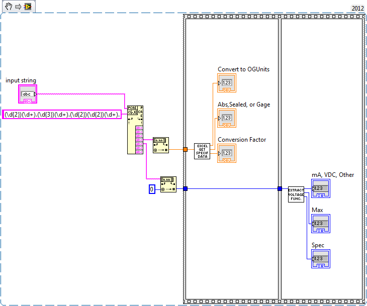Click the lower string-to-number conversion node
The width and height of the screenshot is (367, 306).
click(x=168, y=184)
